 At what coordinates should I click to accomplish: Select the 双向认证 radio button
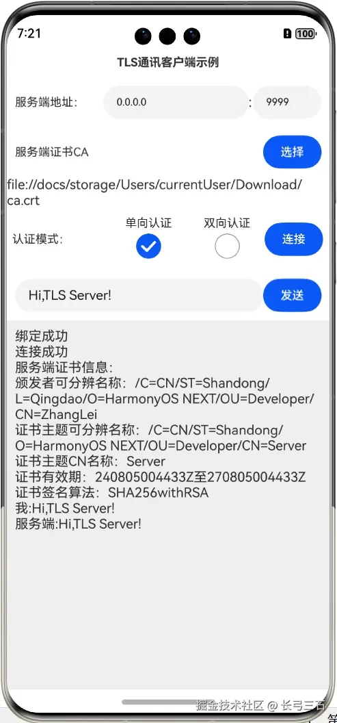[x=227, y=246]
